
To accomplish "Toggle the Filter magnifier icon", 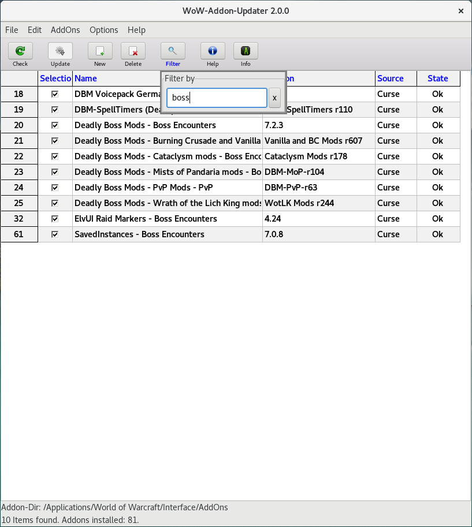I will (x=173, y=51).
